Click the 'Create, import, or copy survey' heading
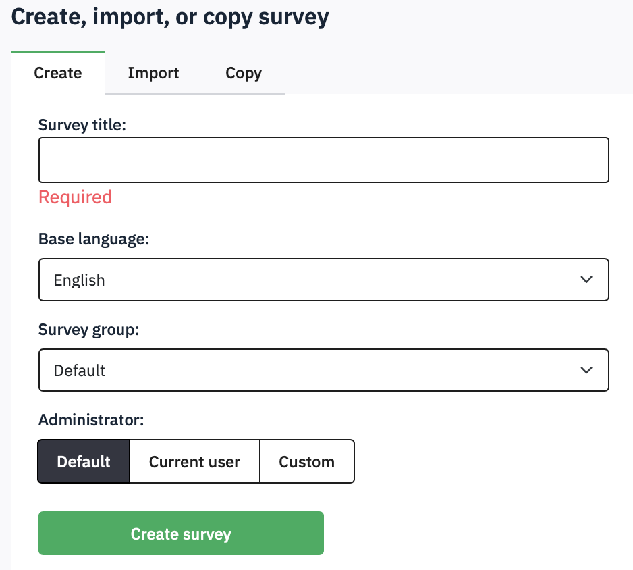Image resolution: width=633 pixels, height=570 pixels. pyautogui.click(x=170, y=16)
